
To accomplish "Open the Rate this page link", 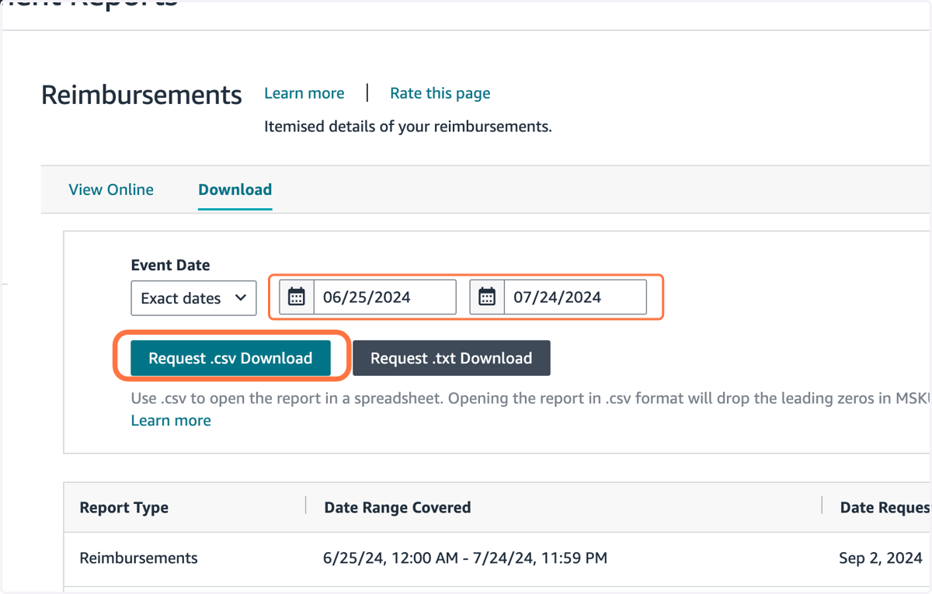I will [x=440, y=93].
